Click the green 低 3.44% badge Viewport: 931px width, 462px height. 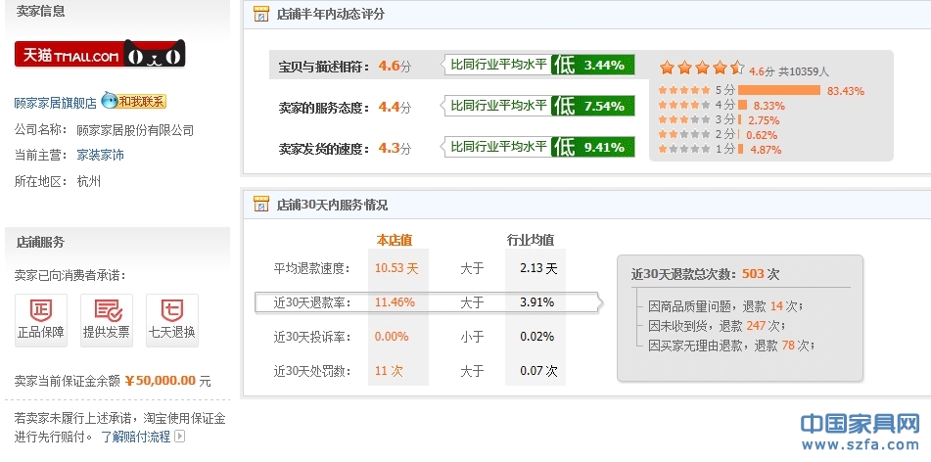click(593, 66)
